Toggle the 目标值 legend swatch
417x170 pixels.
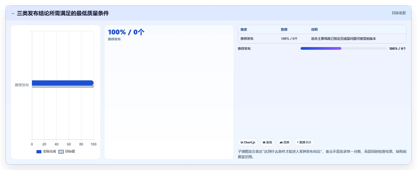[61, 152]
